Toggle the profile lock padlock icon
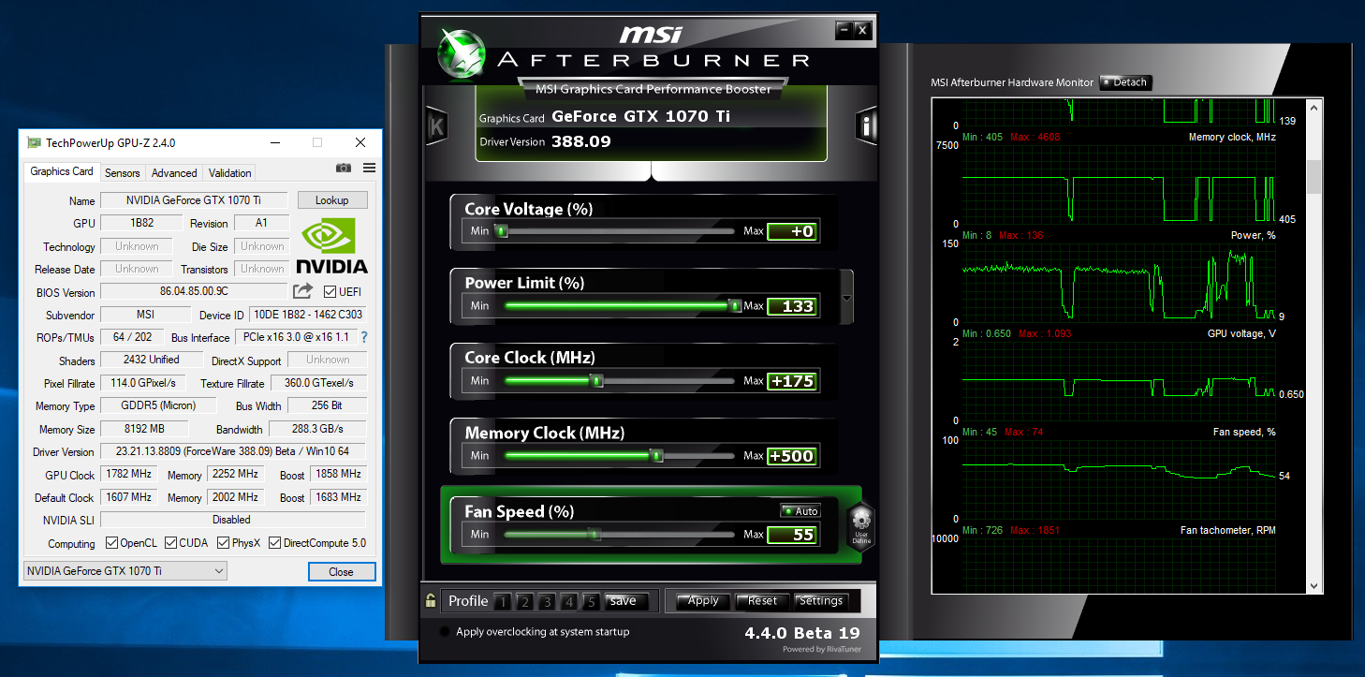 (x=431, y=601)
